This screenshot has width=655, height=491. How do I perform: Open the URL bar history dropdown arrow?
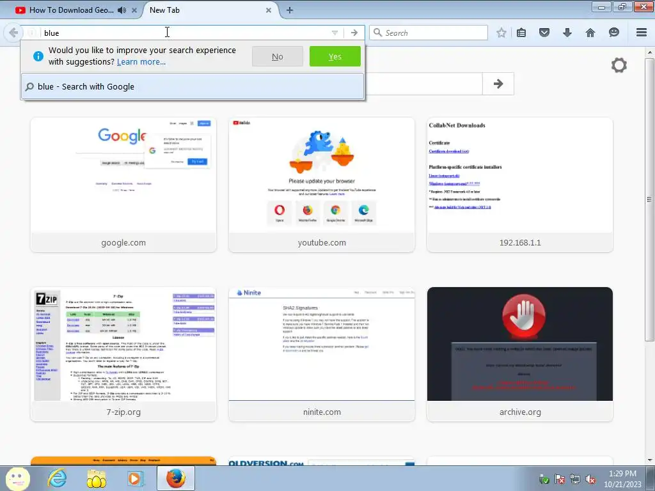[x=335, y=33]
